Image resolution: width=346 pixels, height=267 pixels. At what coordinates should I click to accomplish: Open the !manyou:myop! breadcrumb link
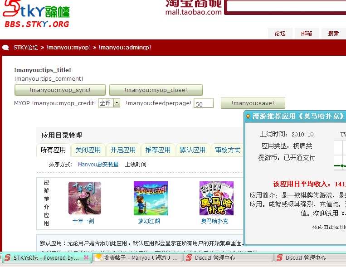[x=68, y=48]
